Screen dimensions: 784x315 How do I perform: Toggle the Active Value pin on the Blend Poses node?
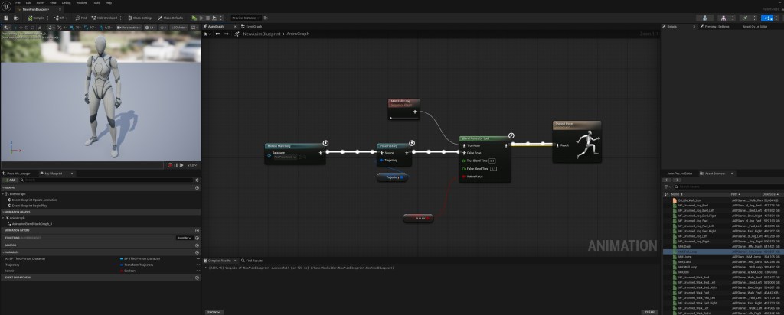[462, 177]
